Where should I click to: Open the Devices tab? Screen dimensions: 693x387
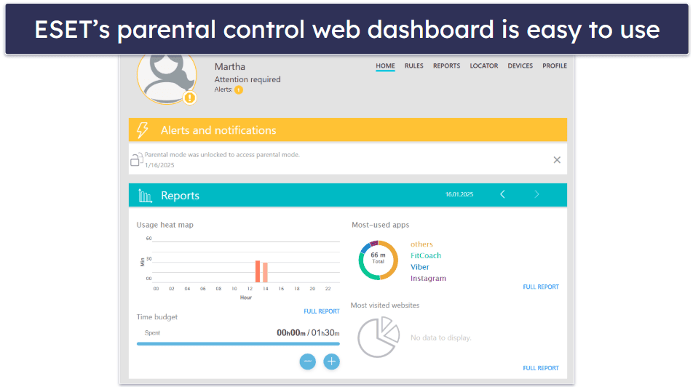520,66
